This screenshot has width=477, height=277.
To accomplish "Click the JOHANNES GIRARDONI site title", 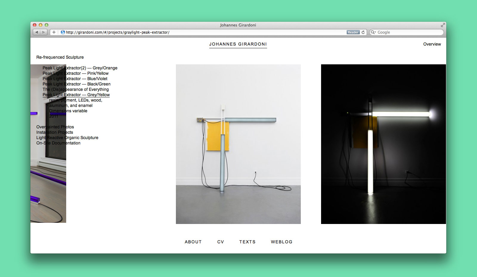I will [238, 44].
